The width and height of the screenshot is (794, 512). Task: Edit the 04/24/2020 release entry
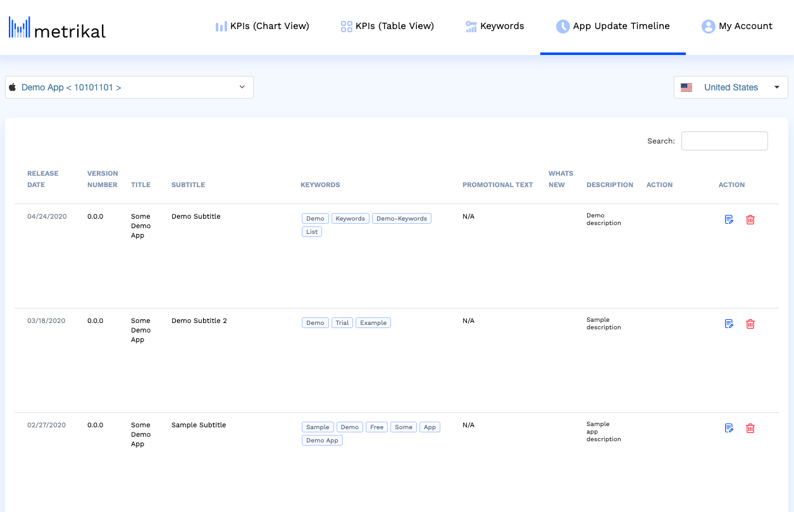point(729,220)
